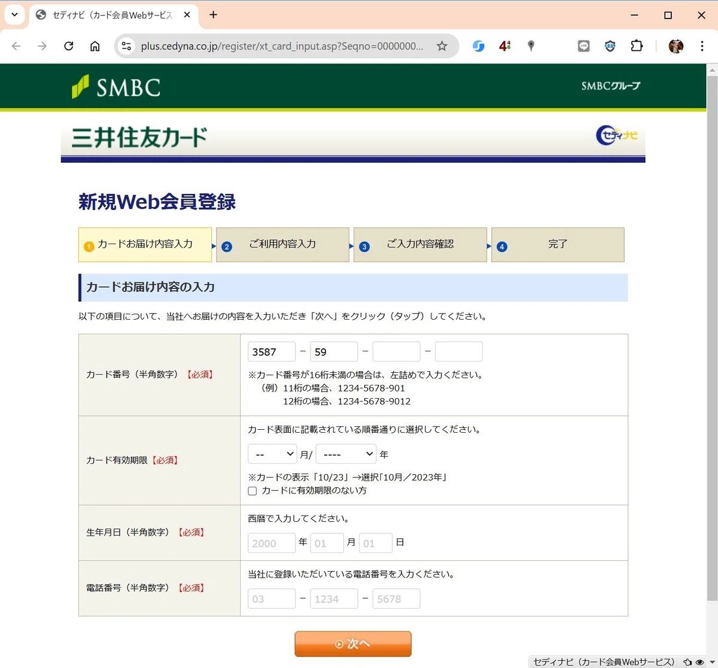The width and height of the screenshot is (718, 668).
Task: Bookmark this page with the star icon
Action: 442,46
